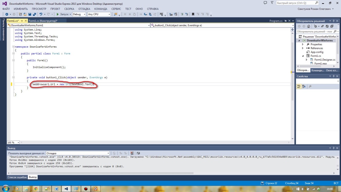Screen dimensions: 341x192
Task: Collapse the button1_Click method code block
Action: pos(13,77)
